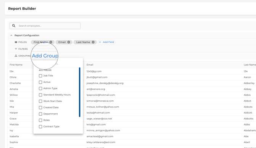Click the first name Amelia
The image size is (256, 148).
click(x=14, y=89)
